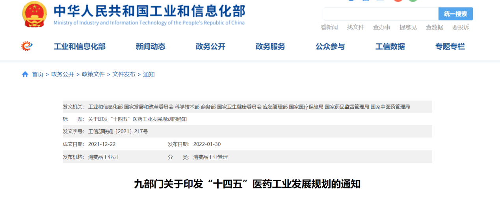Click the blue home icon in breadcrumb
500x199 pixels.
point(25,74)
